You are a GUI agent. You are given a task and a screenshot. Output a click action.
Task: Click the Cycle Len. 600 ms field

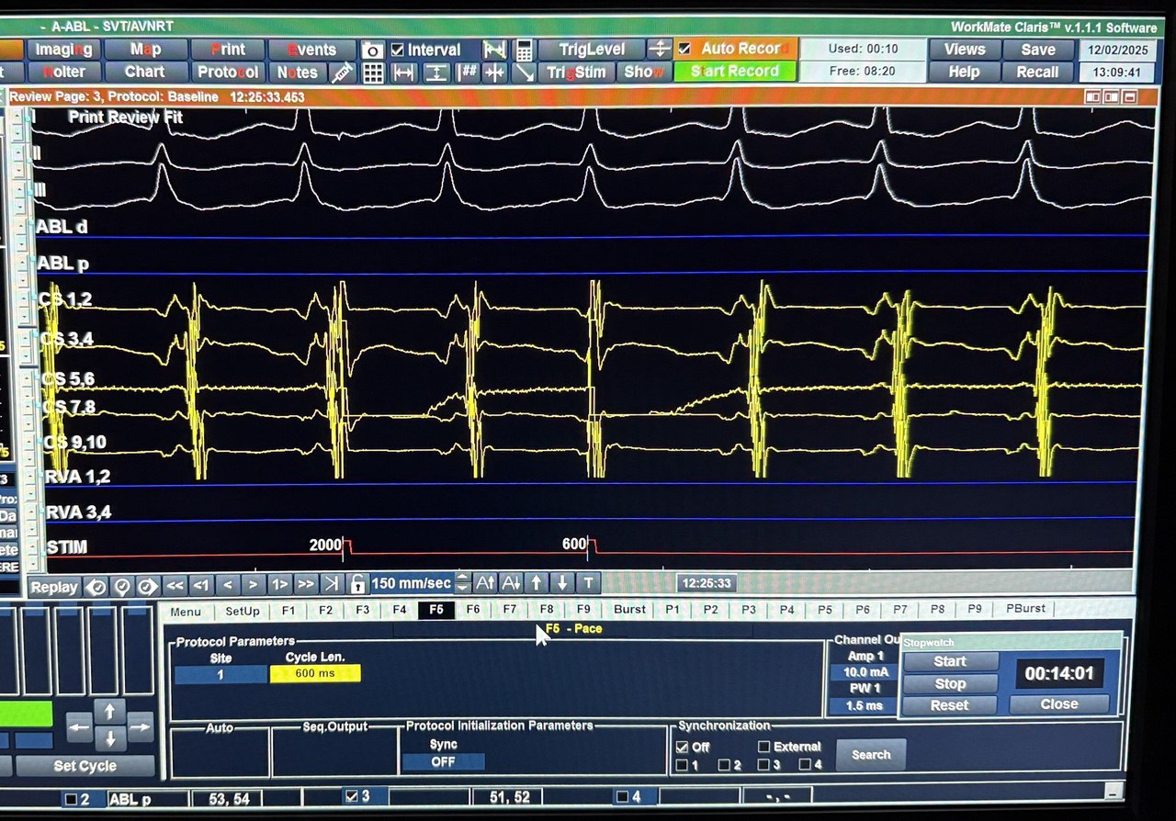point(315,673)
